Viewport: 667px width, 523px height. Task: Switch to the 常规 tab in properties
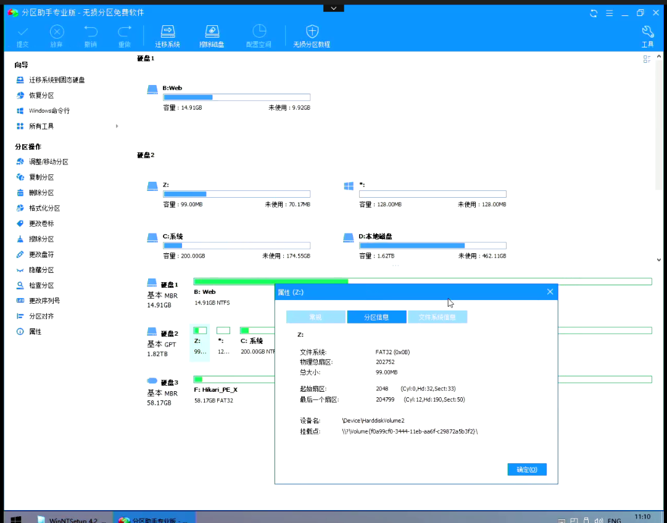315,317
